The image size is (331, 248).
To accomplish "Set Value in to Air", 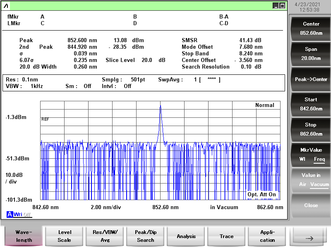I will point(303,184).
